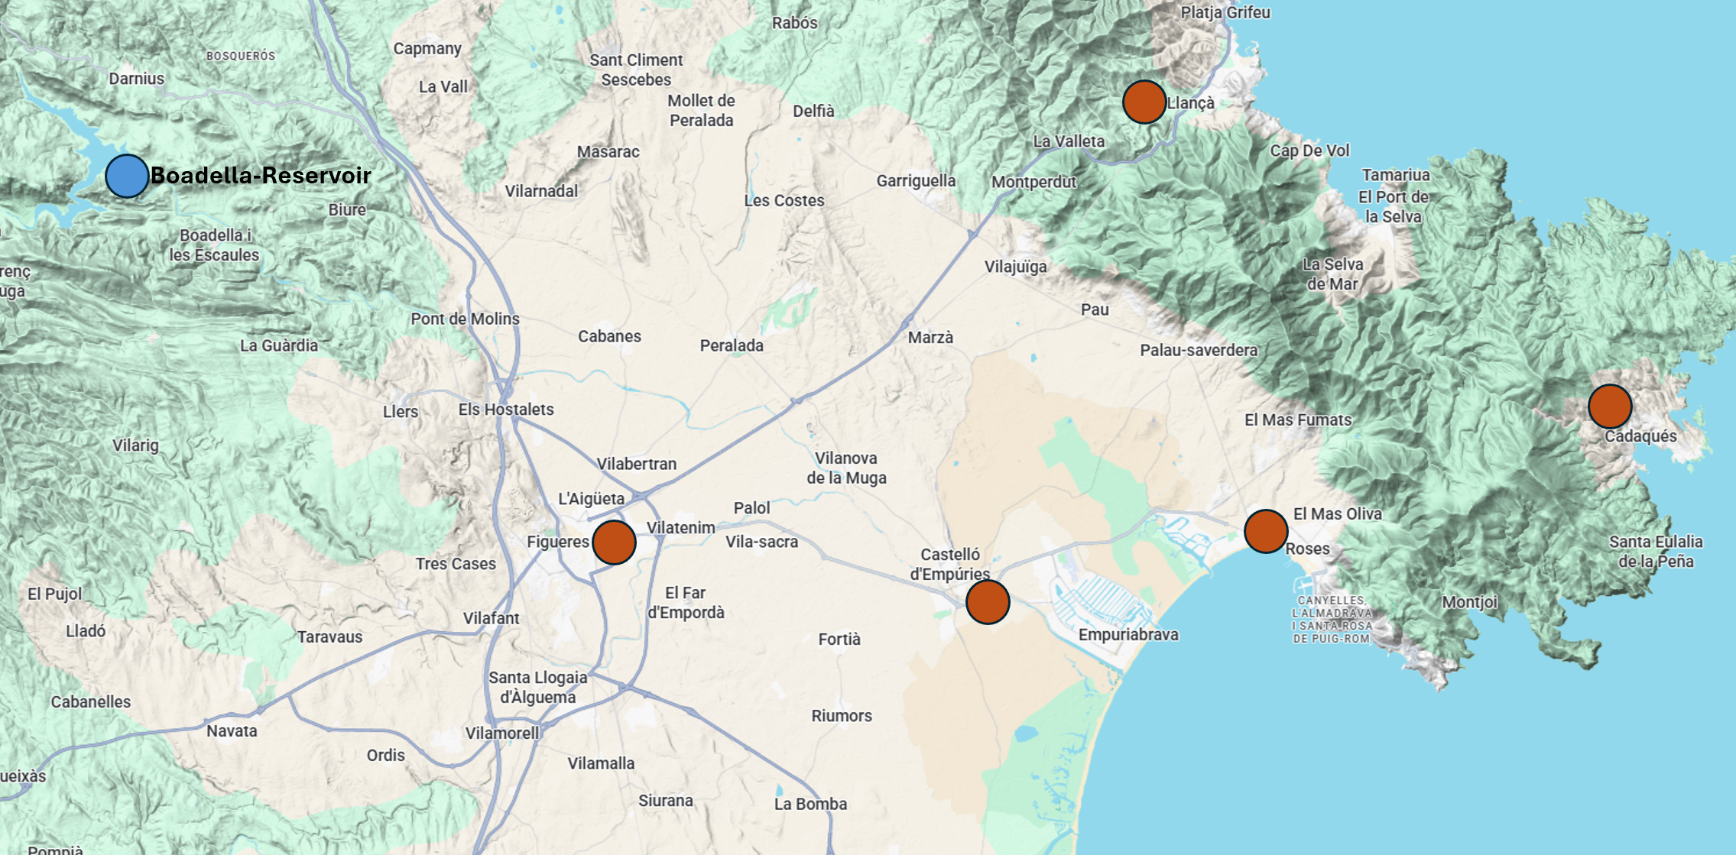Screen dimensions: 1736x855
Task: Select the Fortià label
Action: point(839,639)
